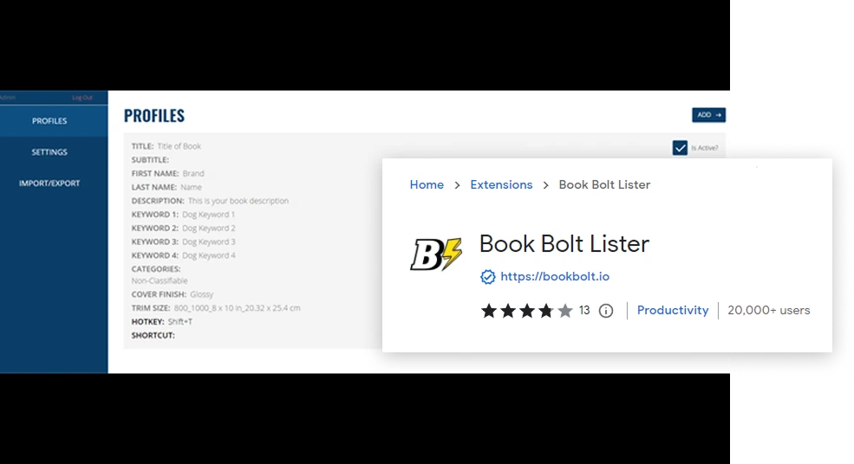This screenshot has width=854, height=464.
Task: Click the breadcrumb chevron after Extensions
Action: tap(545, 185)
